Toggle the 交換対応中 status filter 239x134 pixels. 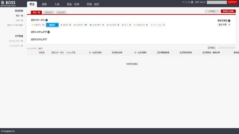pyautogui.click(x=141, y=25)
